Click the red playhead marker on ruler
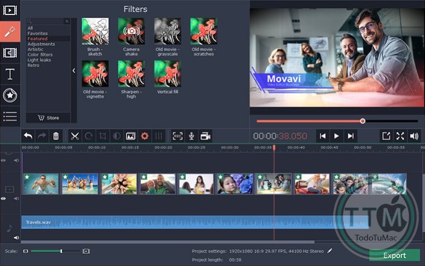Image resolution: width=425 pixels, height=266 pixels. (x=274, y=148)
